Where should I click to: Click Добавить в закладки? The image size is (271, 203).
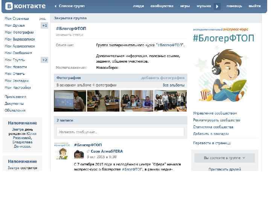tap(211, 134)
